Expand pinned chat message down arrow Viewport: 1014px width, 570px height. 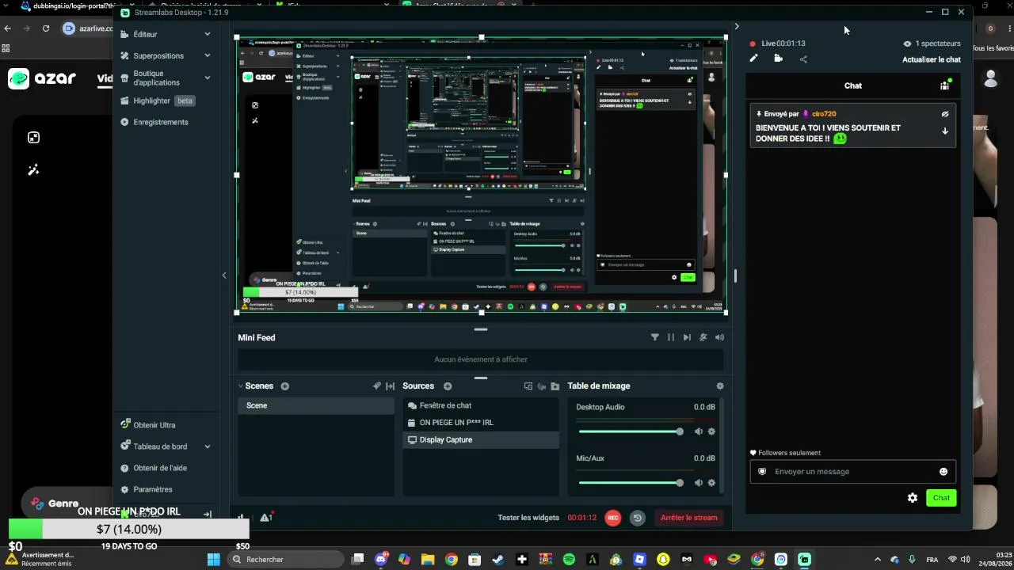click(945, 131)
